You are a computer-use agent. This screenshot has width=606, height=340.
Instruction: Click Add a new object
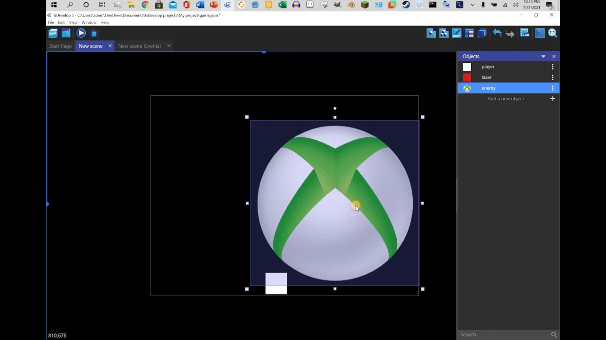(x=506, y=99)
